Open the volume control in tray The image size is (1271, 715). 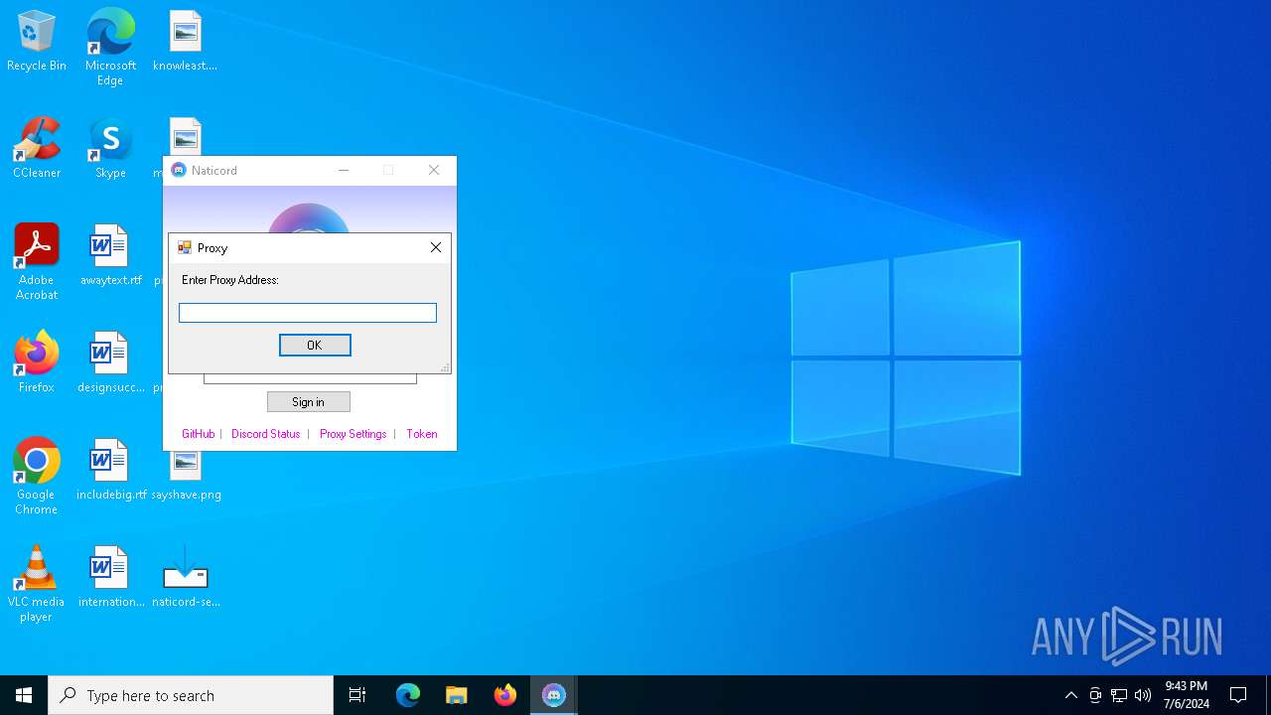(1143, 695)
